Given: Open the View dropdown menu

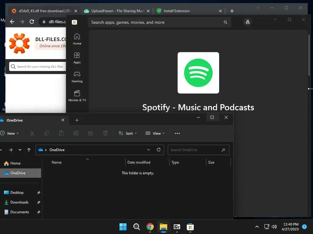Looking at the screenshot, I should [155, 133].
